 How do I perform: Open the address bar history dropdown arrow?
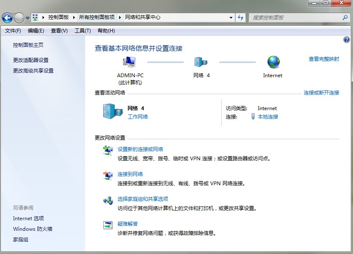[230, 17]
